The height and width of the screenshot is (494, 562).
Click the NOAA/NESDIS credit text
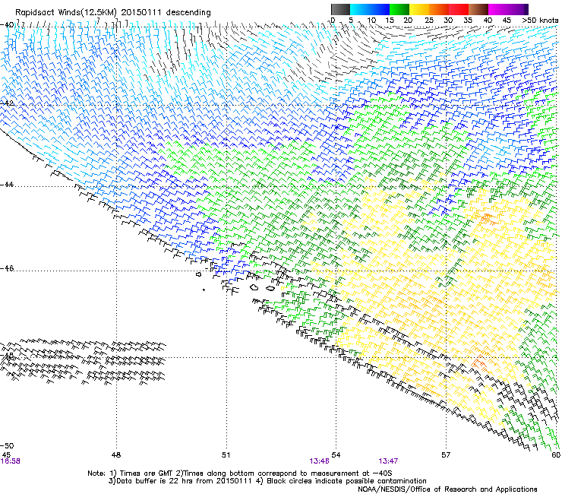pos(447,489)
